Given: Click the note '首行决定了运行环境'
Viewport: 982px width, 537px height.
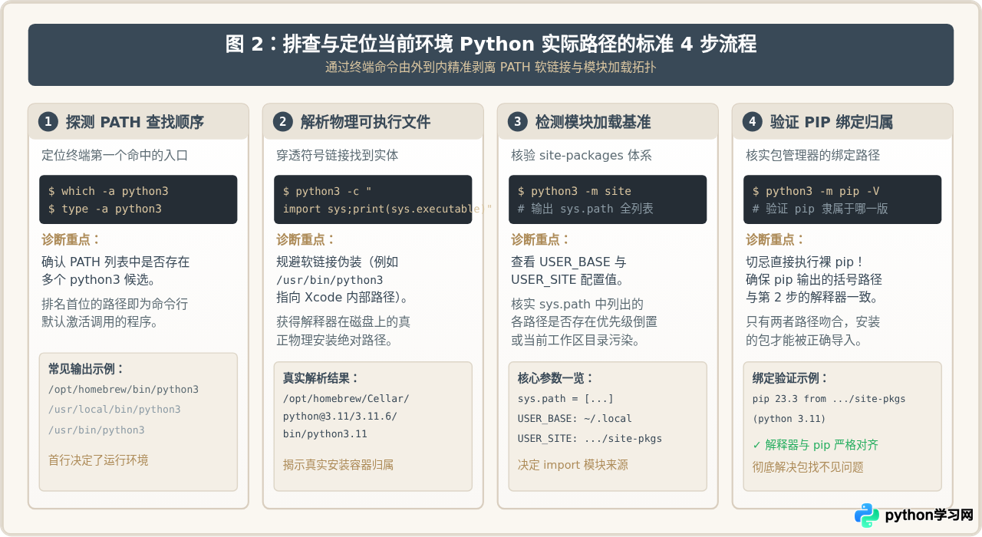Looking at the screenshot, I should click(x=98, y=460).
